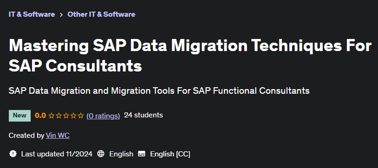Click the course title heading

tap(190, 55)
